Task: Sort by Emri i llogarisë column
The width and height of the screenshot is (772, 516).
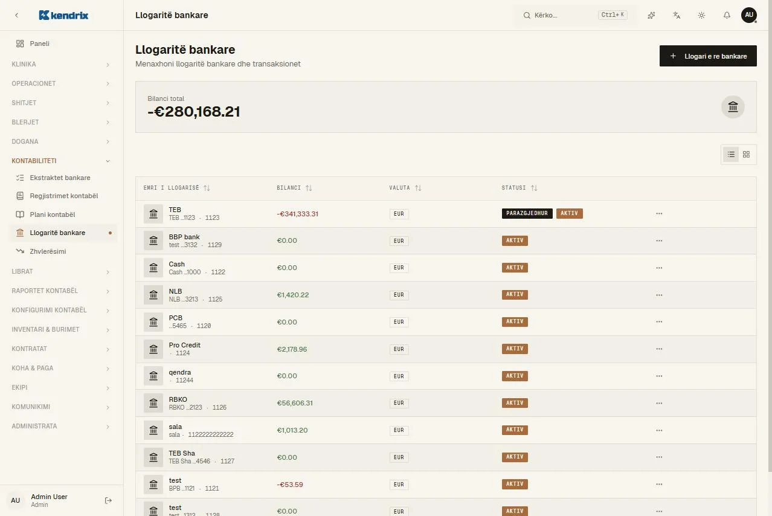Action: (x=177, y=188)
